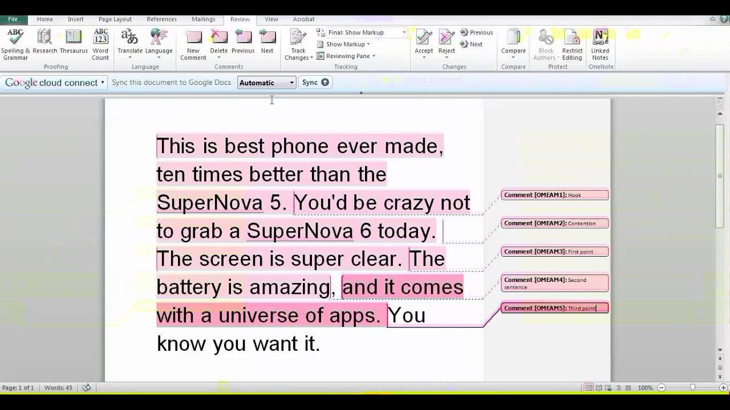Click the 100% zoom level

[645, 388]
